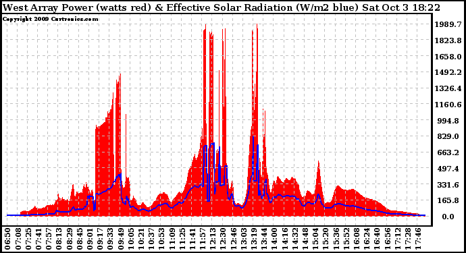
Task: Click the 08:45 time label
Action: 79,238
